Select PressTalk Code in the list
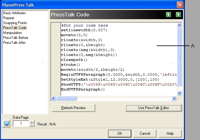 tap(15, 28)
